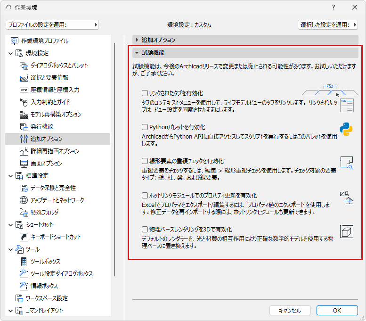366x321 pixels.
Task: Click the 作業環境プロファイル icon
Action: point(14,41)
